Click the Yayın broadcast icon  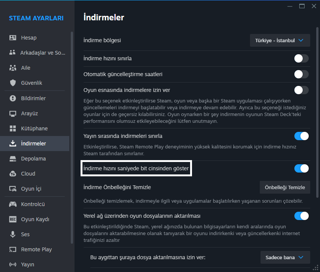[x=13, y=264]
